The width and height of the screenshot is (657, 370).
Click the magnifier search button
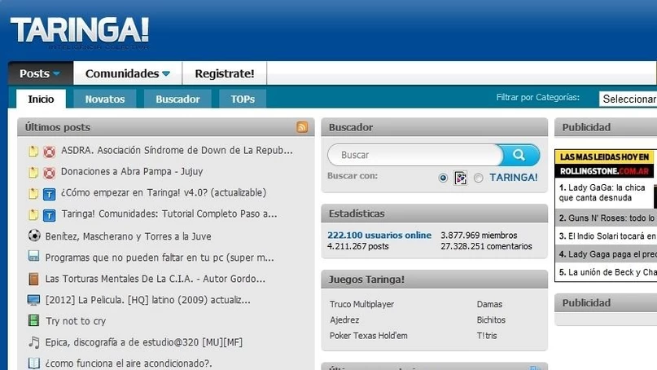[x=519, y=155]
